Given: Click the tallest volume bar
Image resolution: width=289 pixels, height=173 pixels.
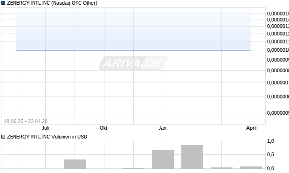Looking at the screenshot, I should (192, 157).
